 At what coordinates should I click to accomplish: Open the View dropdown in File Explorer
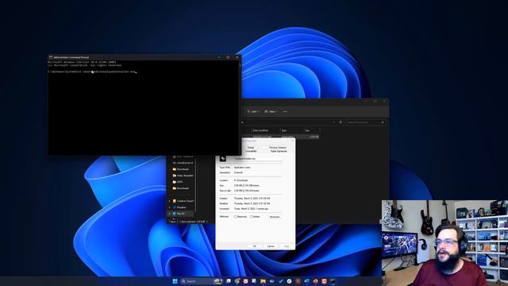click(x=271, y=111)
